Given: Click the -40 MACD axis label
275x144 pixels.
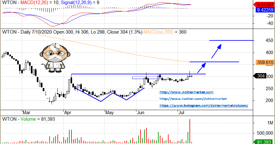Looking at the screenshot, I should (270, 23).
